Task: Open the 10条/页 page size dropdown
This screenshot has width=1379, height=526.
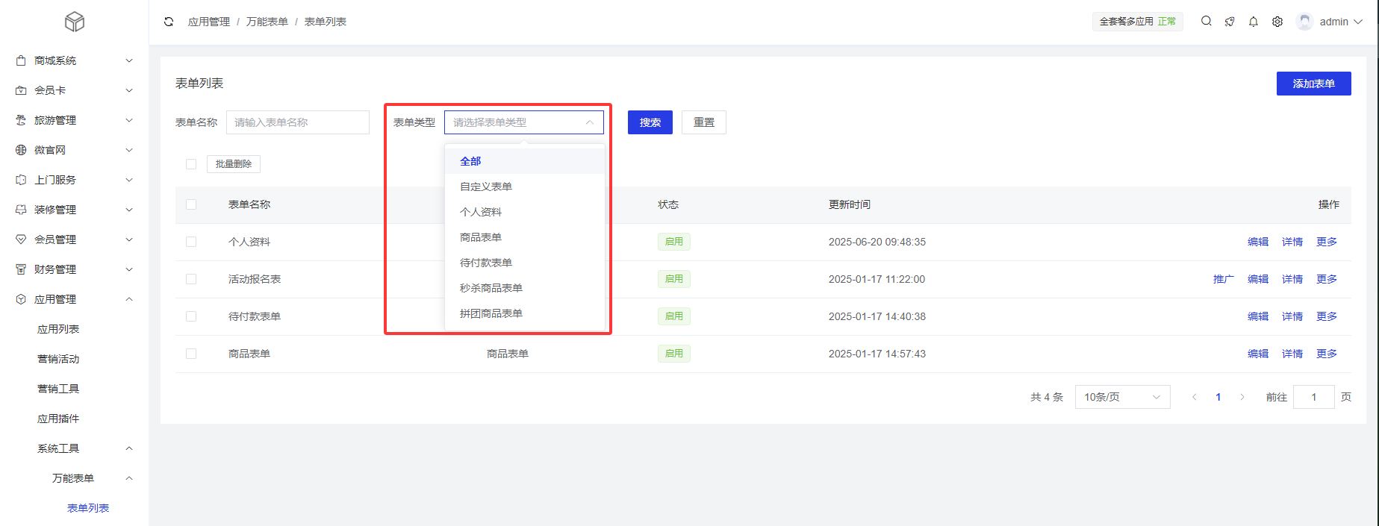Action: point(1122,397)
